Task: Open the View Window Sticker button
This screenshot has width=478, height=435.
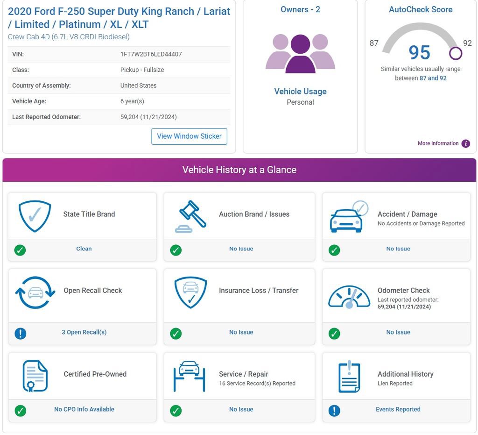Action: point(190,136)
